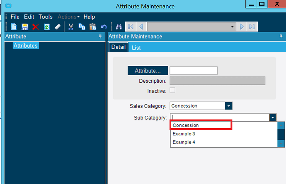Viewport: 286px width, 184px height.
Task: Click the dropdown list scroll up arrow
Action: (281, 125)
